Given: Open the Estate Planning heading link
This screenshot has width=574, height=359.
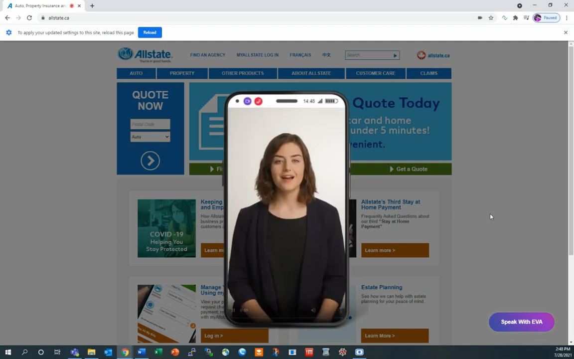Looking at the screenshot, I should 382,287.
